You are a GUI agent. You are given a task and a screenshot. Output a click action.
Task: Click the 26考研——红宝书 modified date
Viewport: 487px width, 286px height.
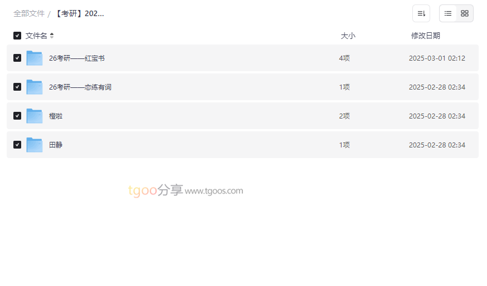pyautogui.click(x=437, y=58)
